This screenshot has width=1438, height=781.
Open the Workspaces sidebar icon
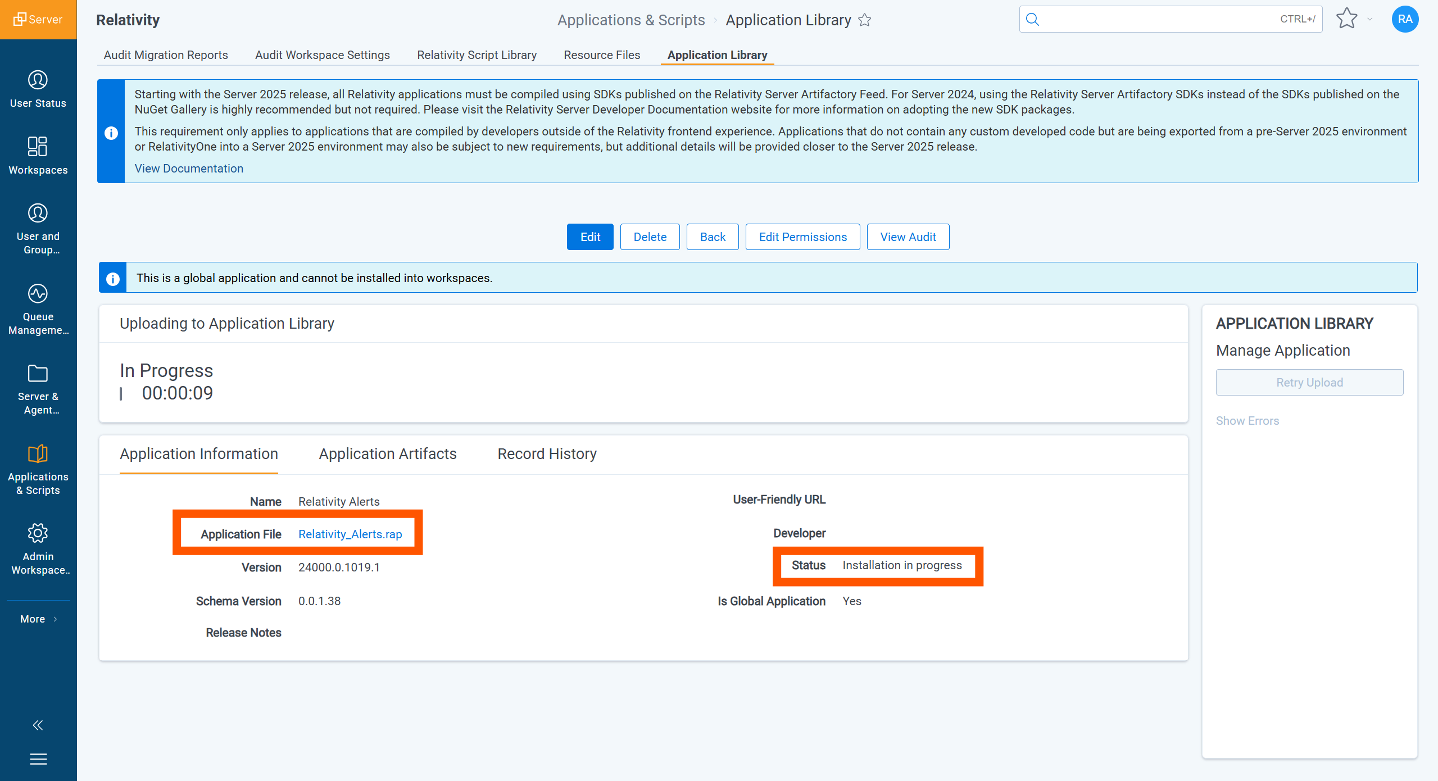38,147
